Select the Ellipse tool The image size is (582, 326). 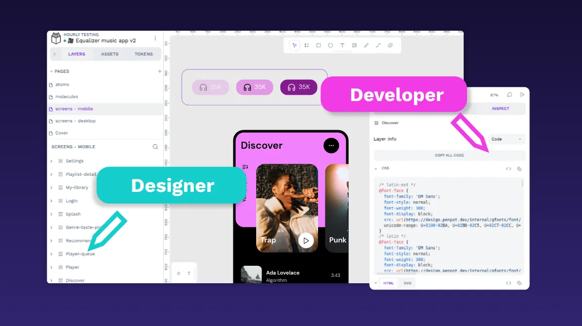[331, 46]
